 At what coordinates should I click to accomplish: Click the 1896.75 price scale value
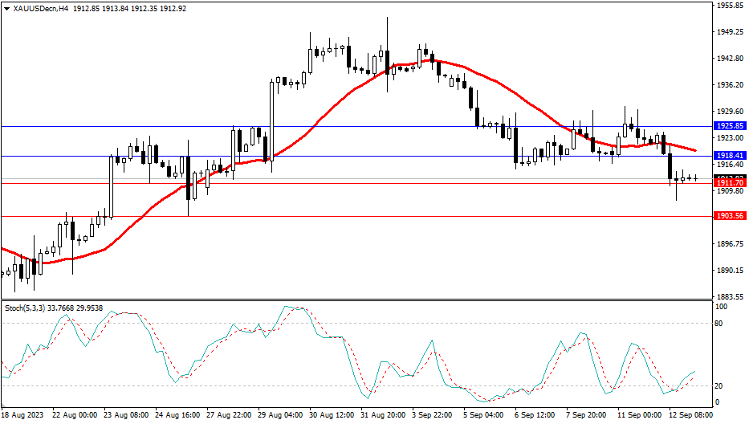point(731,243)
